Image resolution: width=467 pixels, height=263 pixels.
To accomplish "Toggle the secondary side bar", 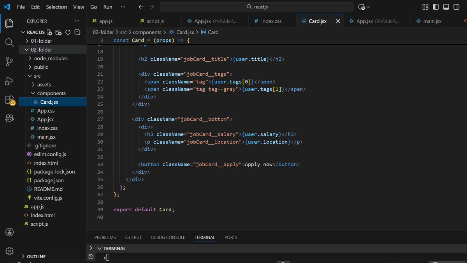I will click(457, 7).
